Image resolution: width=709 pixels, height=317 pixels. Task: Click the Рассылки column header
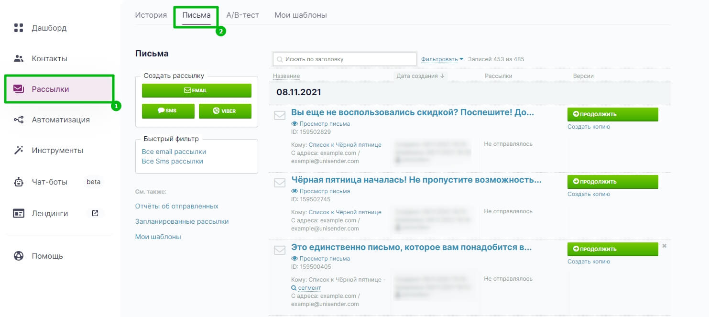[x=499, y=76]
